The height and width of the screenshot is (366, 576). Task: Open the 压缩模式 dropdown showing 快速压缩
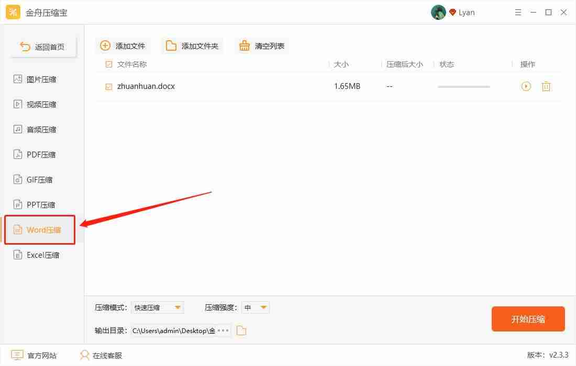click(x=158, y=307)
